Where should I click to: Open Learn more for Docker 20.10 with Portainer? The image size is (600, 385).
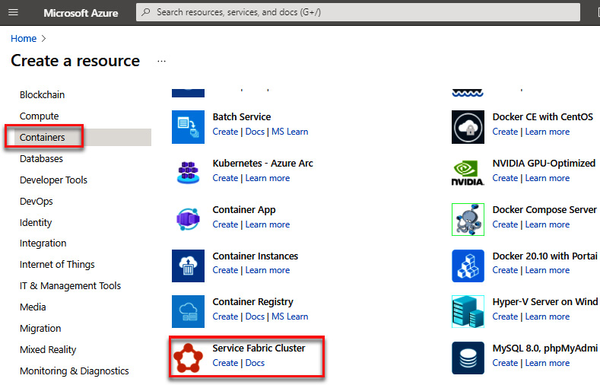point(548,270)
